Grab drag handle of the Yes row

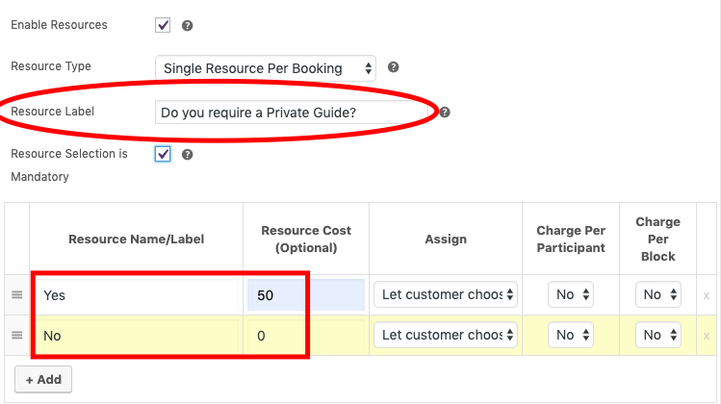pyautogui.click(x=16, y=295)
